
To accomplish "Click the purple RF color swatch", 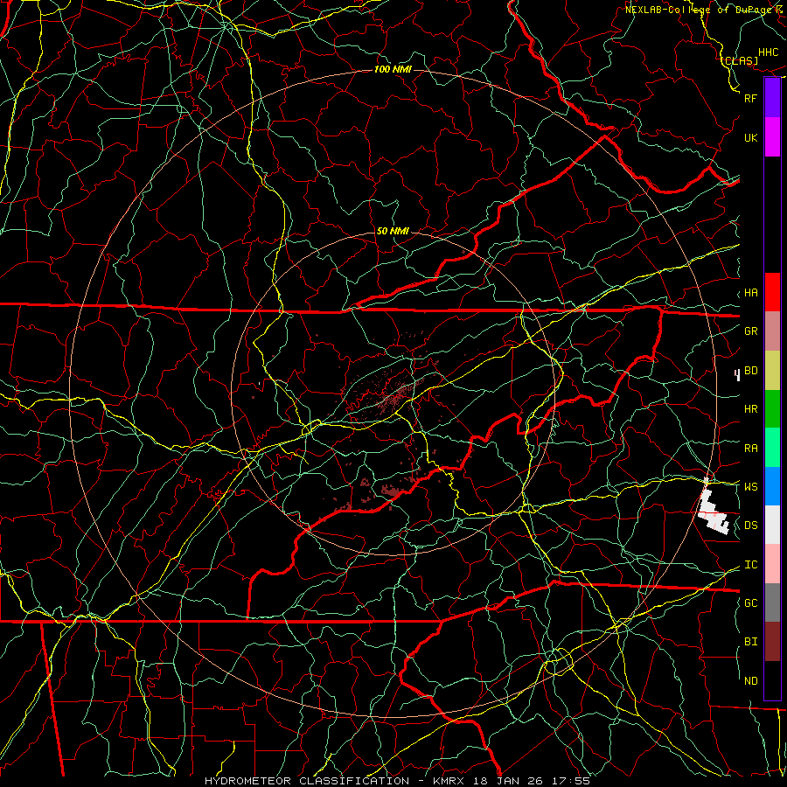I will (x=772, y=98).
